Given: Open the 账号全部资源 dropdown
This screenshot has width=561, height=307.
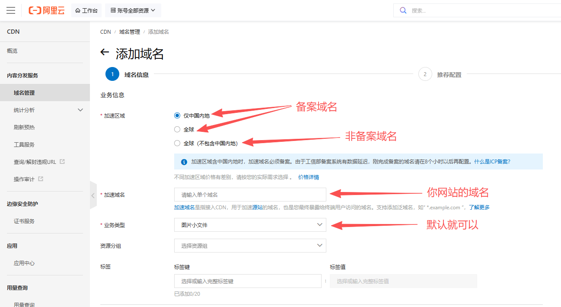Looking at the screenshot, I should (x=133, y=10).
